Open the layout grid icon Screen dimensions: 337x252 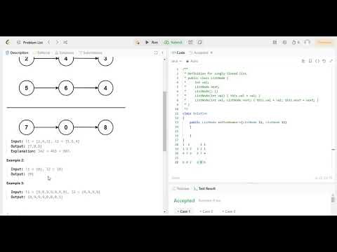[x=275, y=42]
